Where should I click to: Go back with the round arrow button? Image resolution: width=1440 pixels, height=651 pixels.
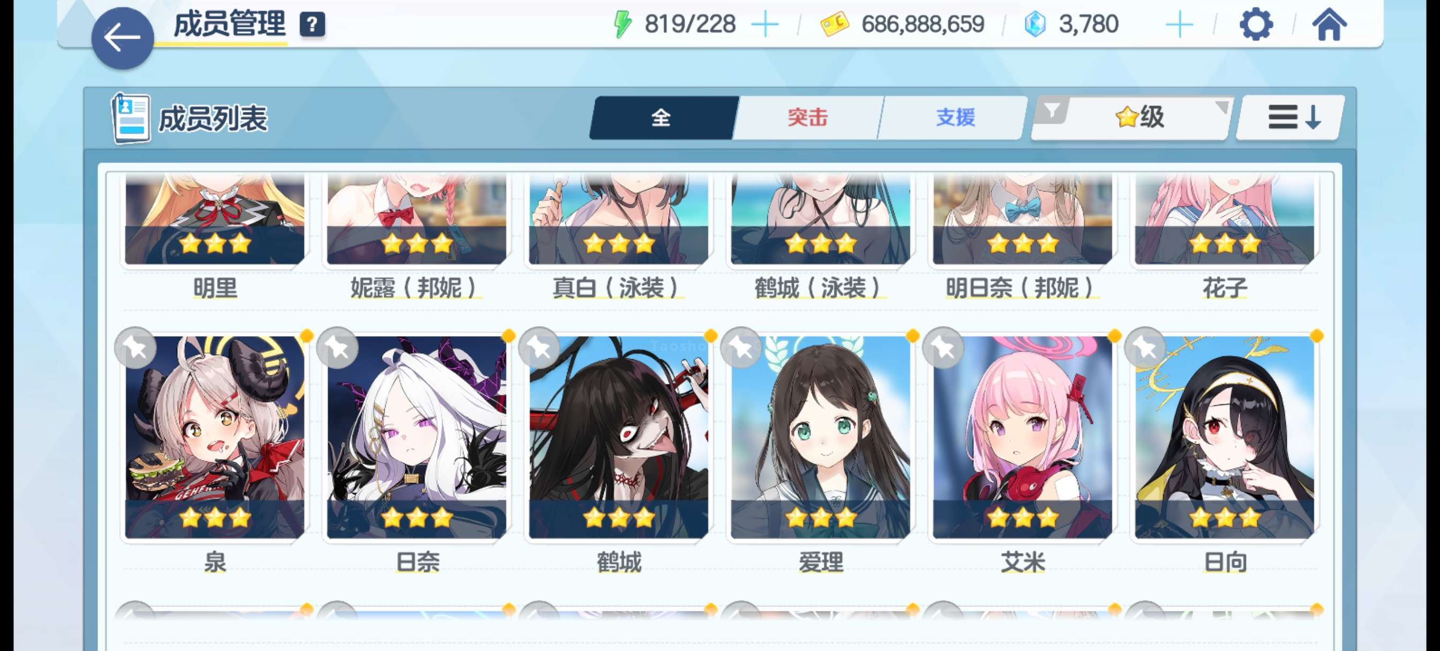pos(123,38)
